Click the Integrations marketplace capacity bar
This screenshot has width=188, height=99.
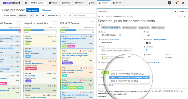pos(40,30)
